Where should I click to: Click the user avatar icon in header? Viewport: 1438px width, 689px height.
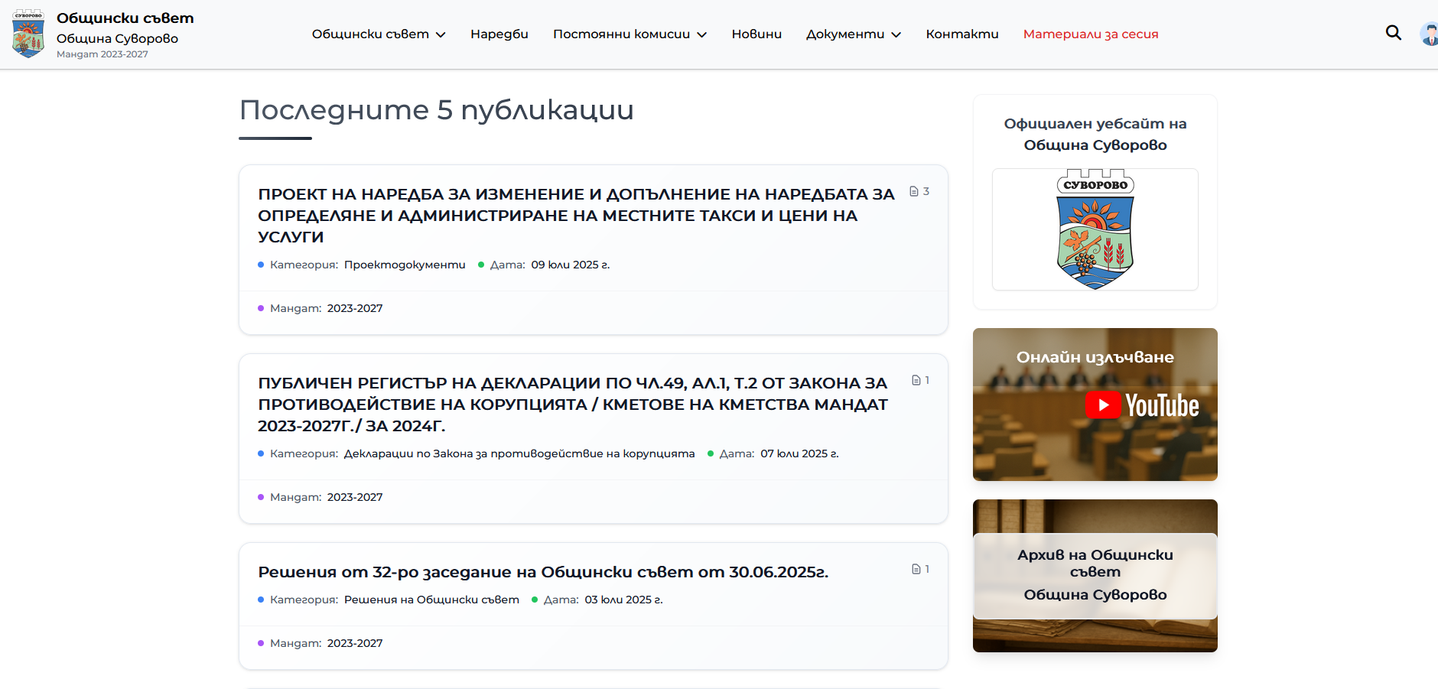pos(1429,34)
